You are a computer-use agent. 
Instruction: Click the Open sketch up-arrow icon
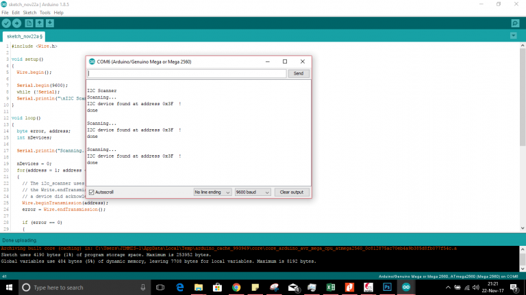[39, 23]
